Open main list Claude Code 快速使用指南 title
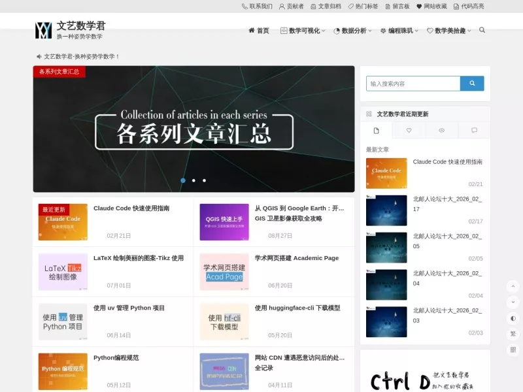 [x=131, y=208]
